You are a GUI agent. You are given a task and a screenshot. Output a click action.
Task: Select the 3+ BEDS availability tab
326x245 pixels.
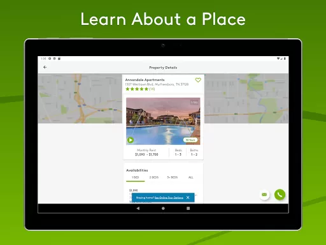pyautogui.click(x=173, y=177)
